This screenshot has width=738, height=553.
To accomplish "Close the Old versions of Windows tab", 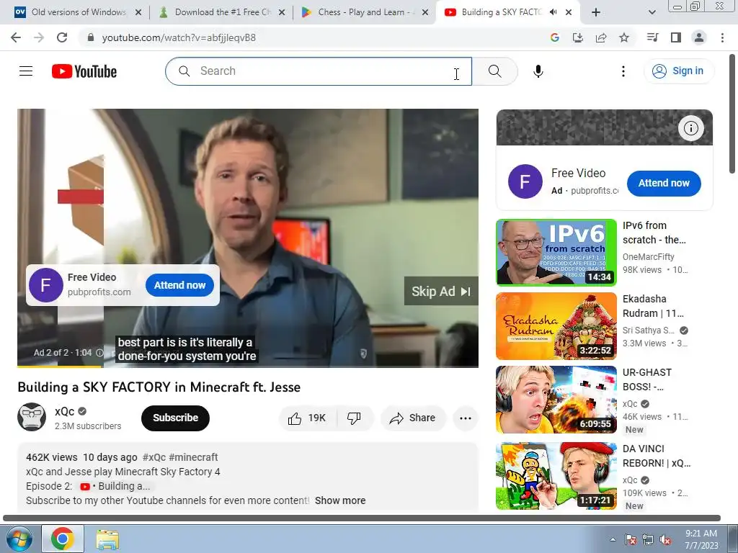I will (x=138, y=13).
